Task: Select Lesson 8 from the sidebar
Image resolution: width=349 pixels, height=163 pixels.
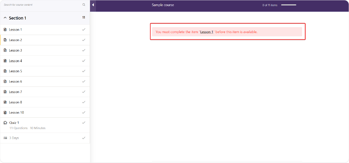Action: click(x=45, y=102)
